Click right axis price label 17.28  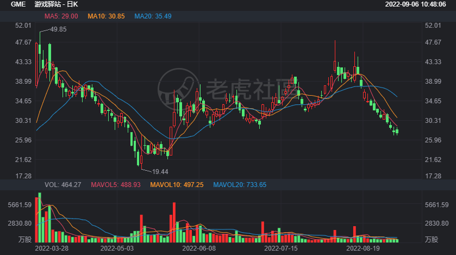[x=433, y=176]
